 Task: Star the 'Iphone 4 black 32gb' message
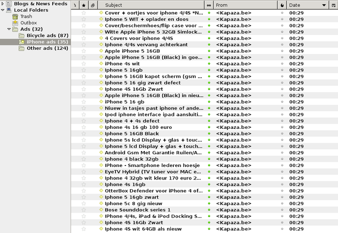[x=84, y=159]
